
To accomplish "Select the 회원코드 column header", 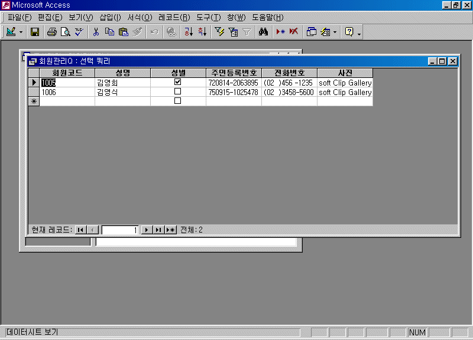I will (67, 73).
